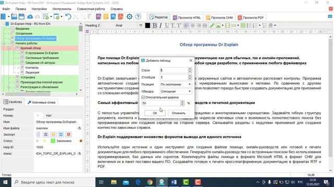The image size is (334, 187).
Task: Click OK in the add table dialog
Action: coord(155,113)
